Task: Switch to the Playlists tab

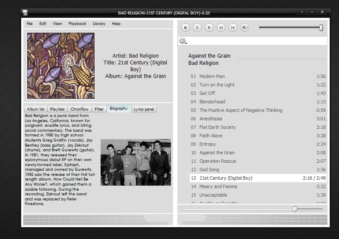Action: click(57, 109)
